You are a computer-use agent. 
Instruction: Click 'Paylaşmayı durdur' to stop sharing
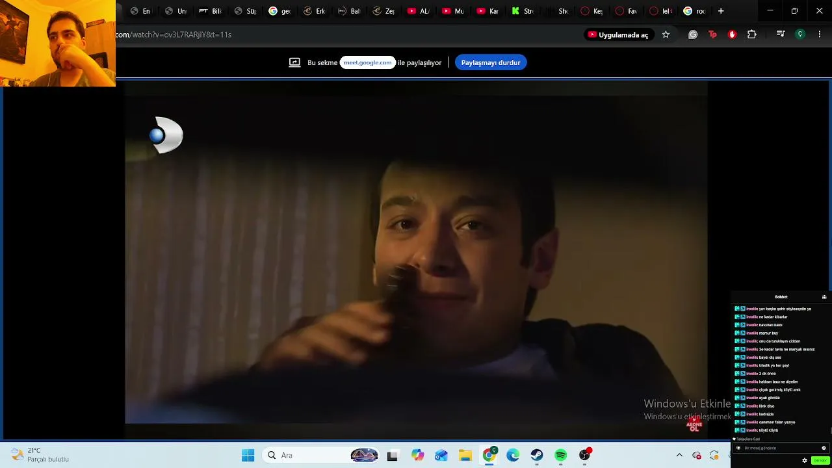click(491, 62)
